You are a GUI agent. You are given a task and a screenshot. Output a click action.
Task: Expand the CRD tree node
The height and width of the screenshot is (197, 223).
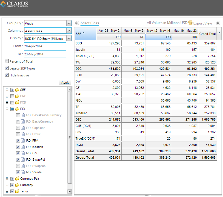[x=7, y=96]
